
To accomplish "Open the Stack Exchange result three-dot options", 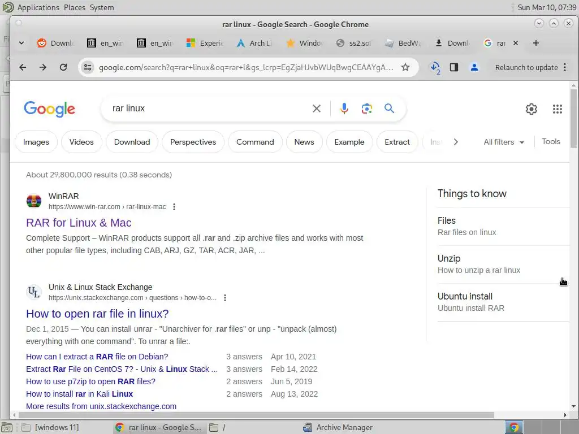I will [225, 297].
